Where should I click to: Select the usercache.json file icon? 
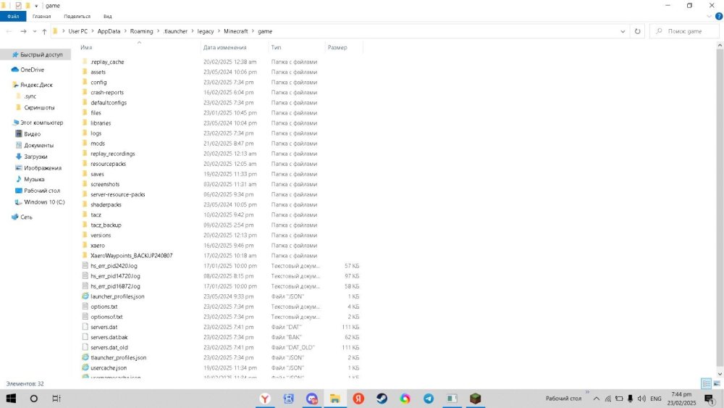pyautogui.click(x=85, y=368)
